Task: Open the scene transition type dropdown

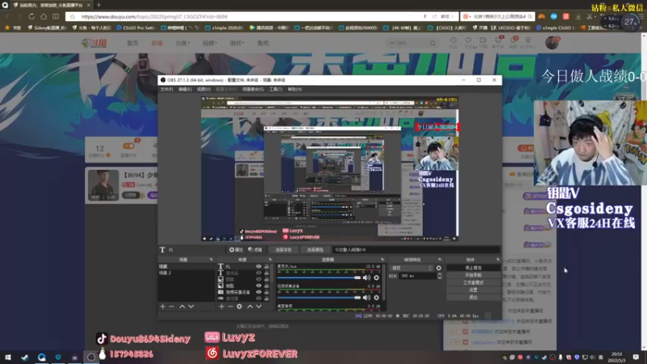Action: click(x=412, y=268)
